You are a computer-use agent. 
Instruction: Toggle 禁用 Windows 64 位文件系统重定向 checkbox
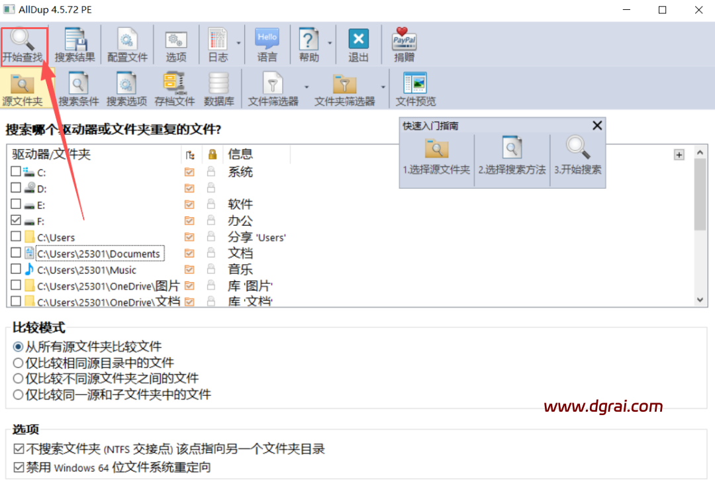[x=19, y=467]
